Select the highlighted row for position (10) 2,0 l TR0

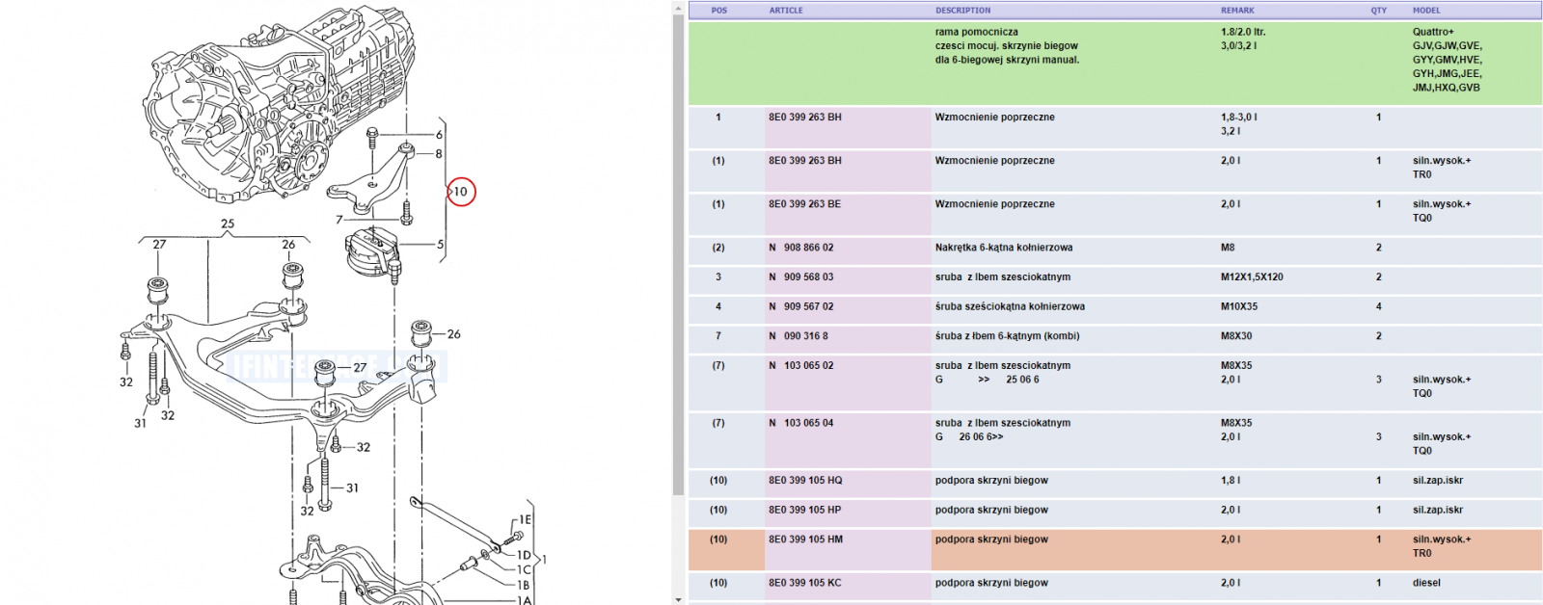coord(1115,548)
